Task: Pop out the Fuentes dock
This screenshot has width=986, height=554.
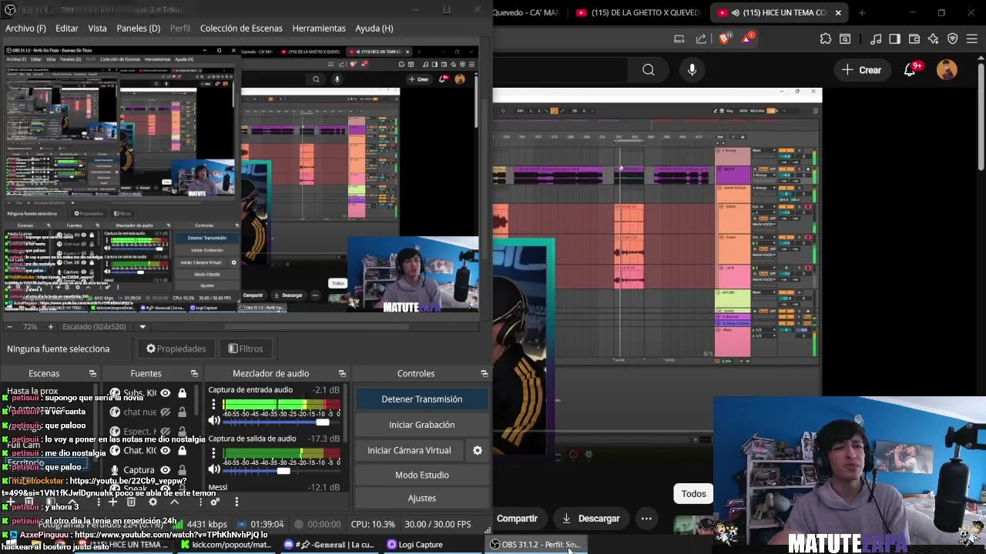Action: pos(194,373)
